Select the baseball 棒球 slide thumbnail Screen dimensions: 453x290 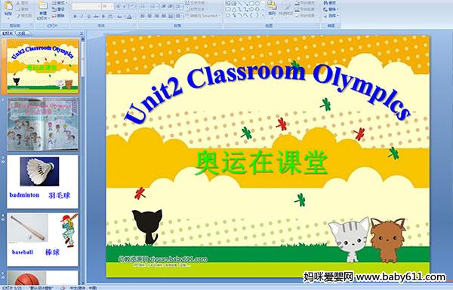(43, 240)
